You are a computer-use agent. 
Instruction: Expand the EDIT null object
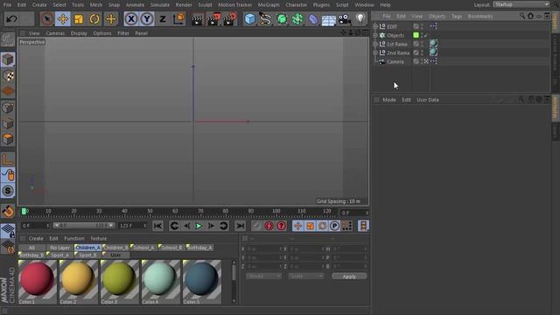coord(375,26)
